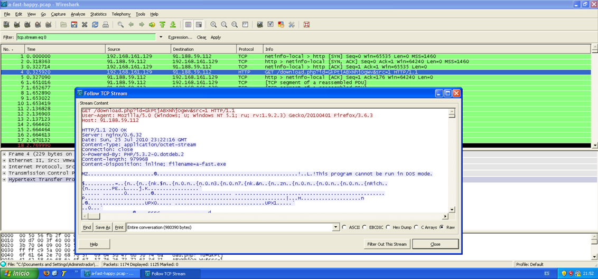Apply the display filter
Viewport: 598px width, 279px height.
tap(216, 37)
